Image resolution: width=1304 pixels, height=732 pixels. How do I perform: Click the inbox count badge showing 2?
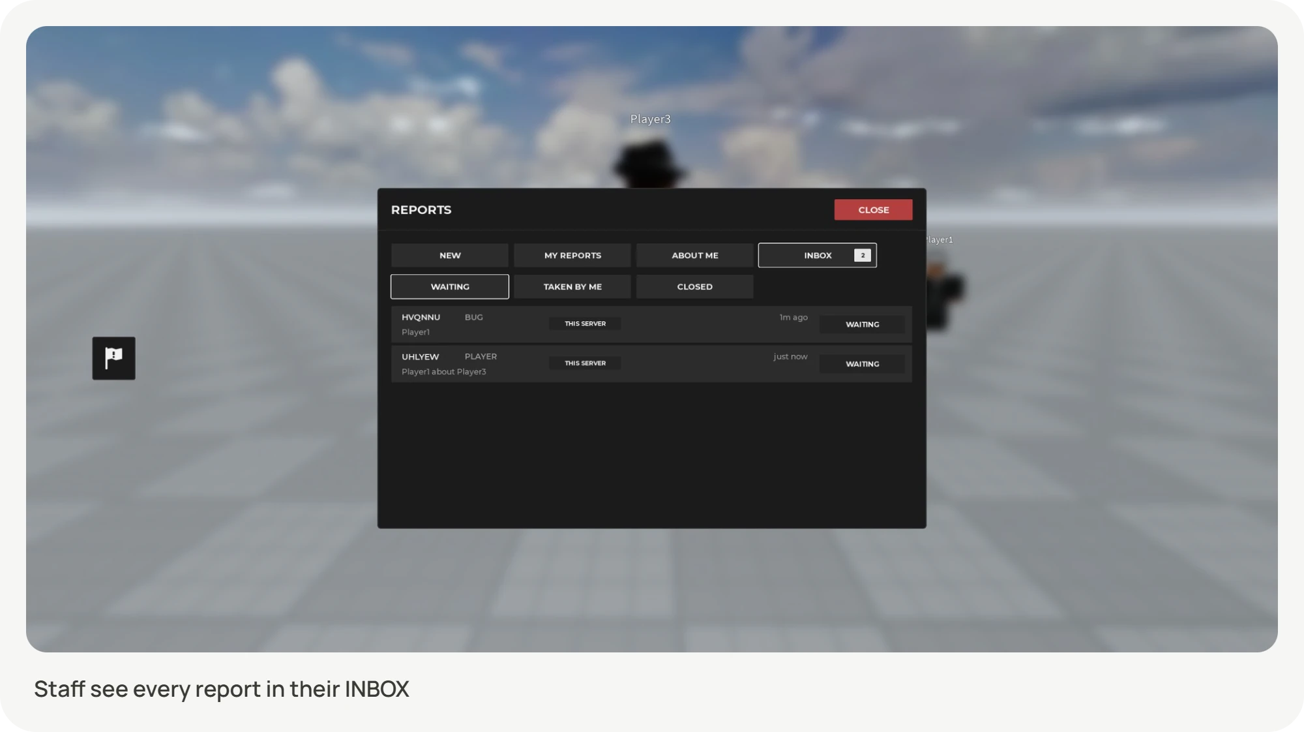[863, 255]
